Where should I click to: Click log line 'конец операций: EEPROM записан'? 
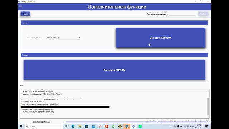(x=37, y=111)
